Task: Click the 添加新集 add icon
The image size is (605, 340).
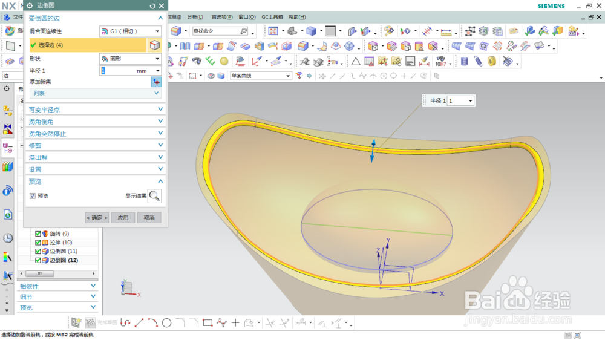Action: point(156,82)
